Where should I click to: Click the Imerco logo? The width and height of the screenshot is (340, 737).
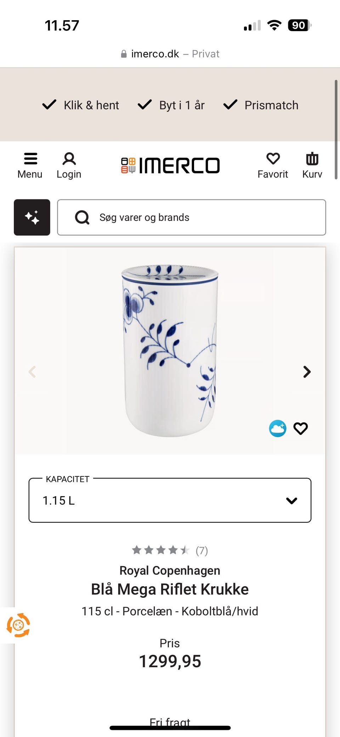pyautogui.click(x=170, y=165)
